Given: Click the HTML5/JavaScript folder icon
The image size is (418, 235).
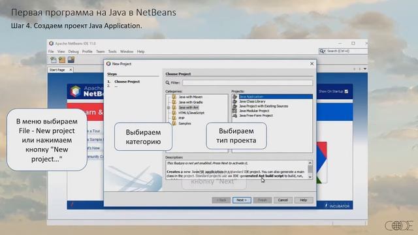Looking at the screenshot, I should point(174,113).
